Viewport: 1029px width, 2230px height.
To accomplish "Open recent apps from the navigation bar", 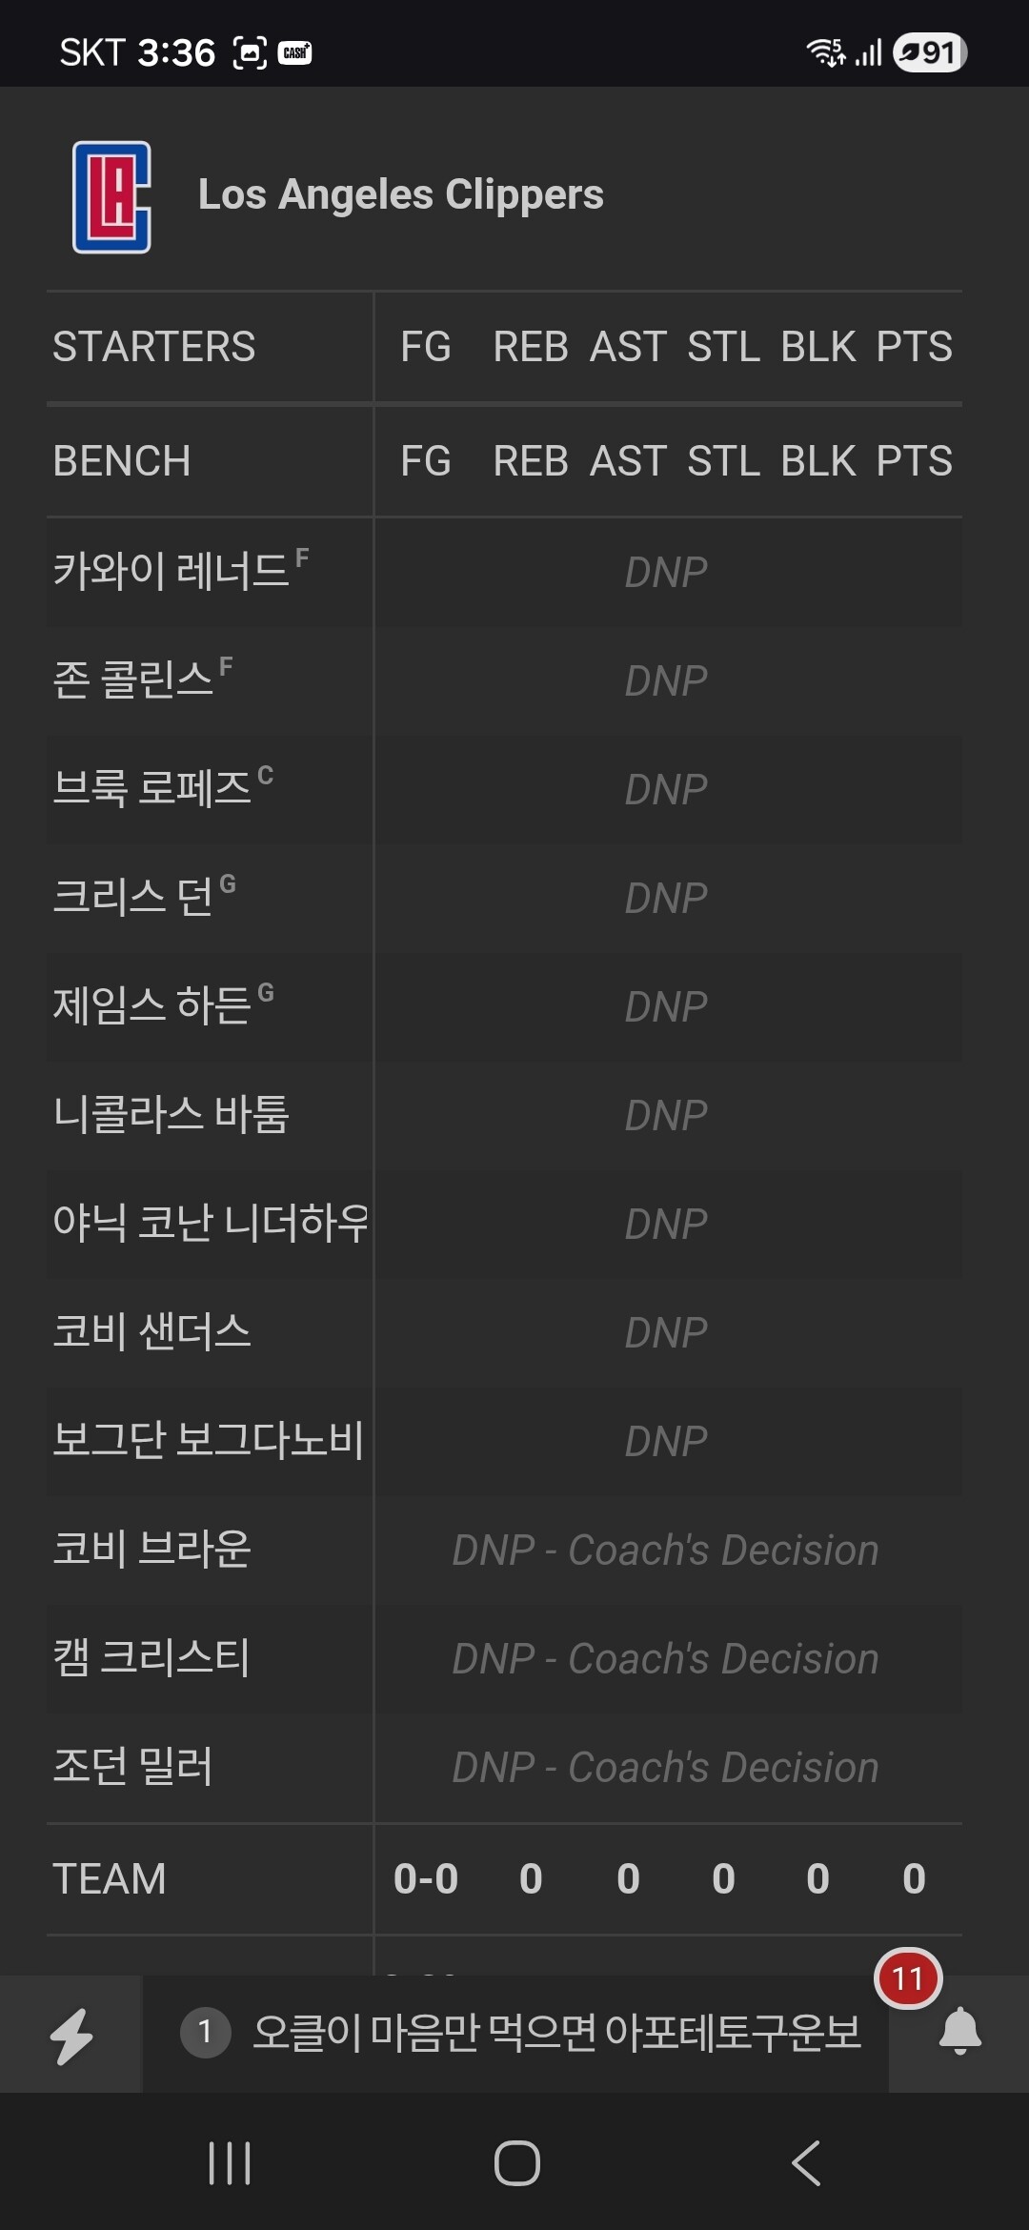I will pos(229,2162).
